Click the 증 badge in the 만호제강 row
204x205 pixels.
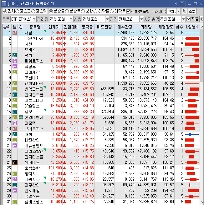(x=14, y=190)
